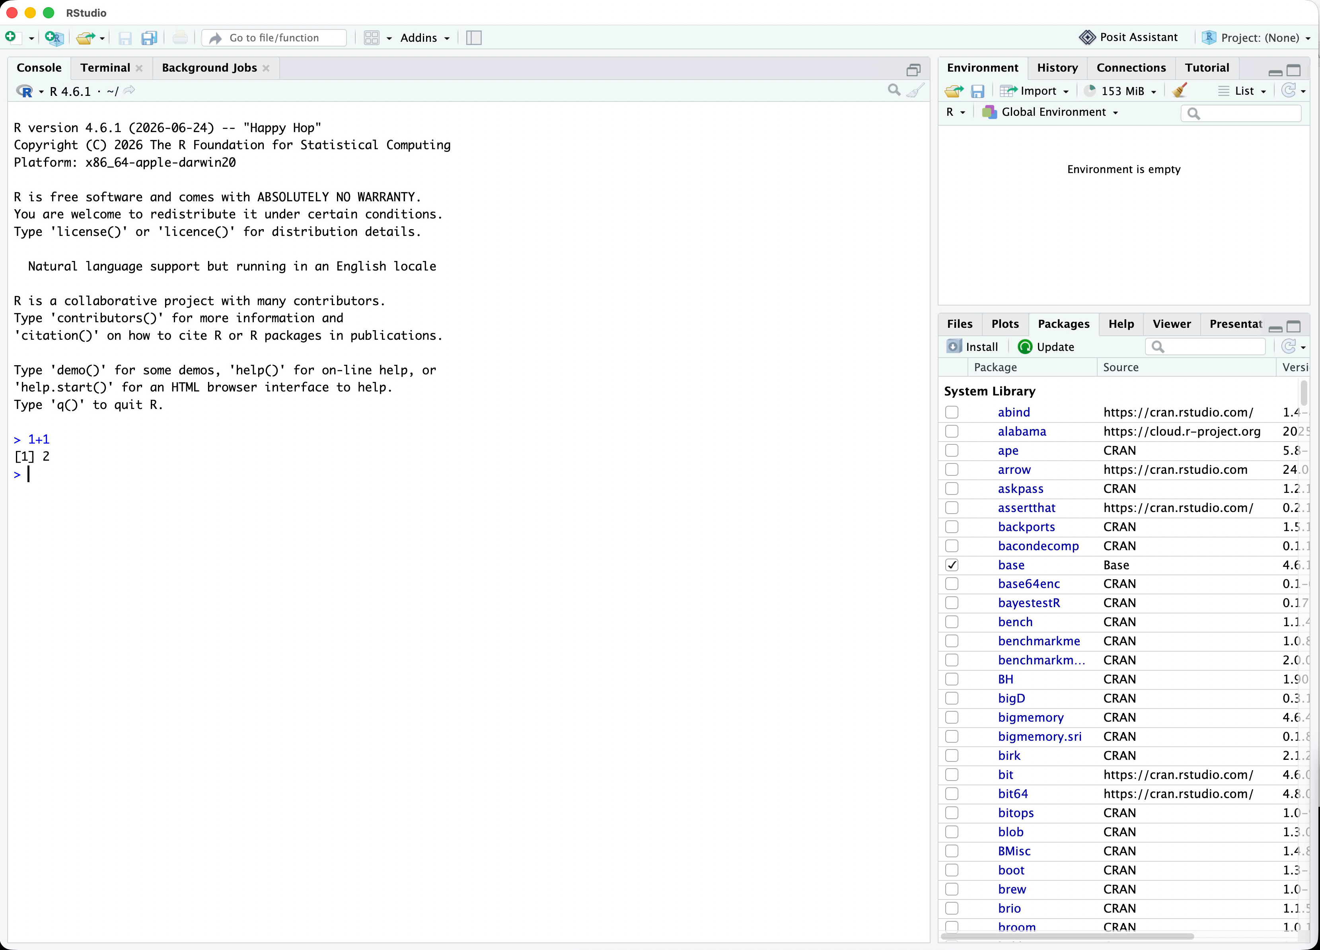This screenshot has height=950, width=1320.
Task: Refresh the Packages list
Action: 1289,347
